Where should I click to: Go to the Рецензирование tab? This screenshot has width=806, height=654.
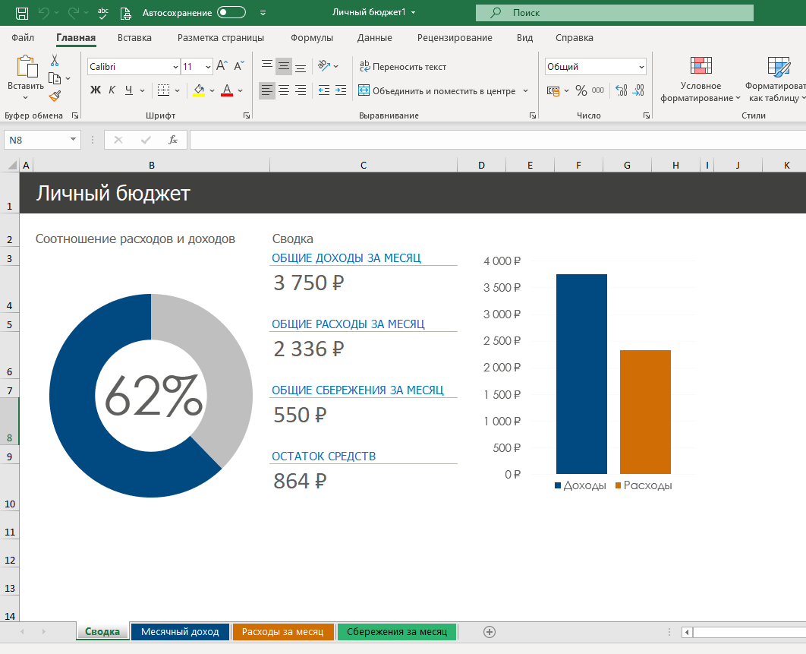pyautogui.click(x=455, y=37)
